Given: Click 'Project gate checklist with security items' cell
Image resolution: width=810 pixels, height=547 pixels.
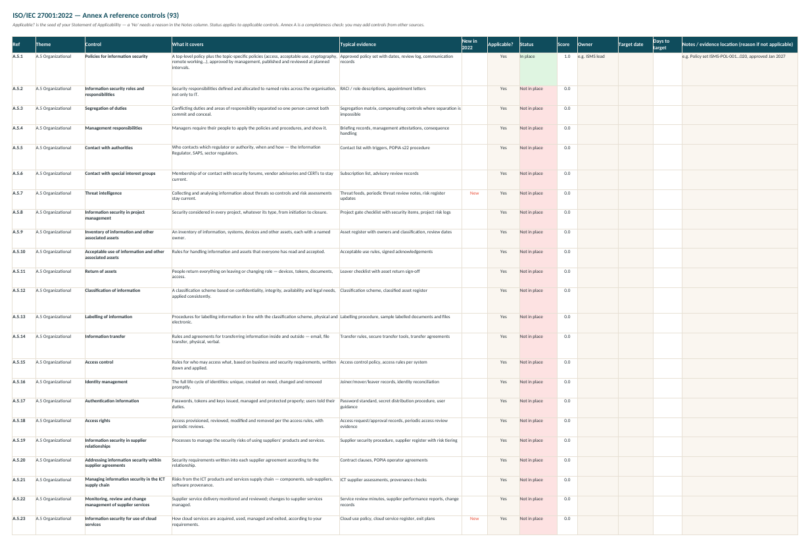Looking at the screenshot, I should [400, 218].
